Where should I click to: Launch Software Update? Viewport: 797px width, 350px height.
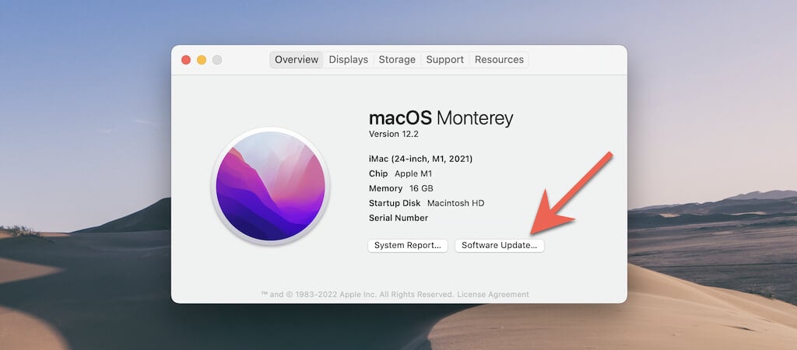tap(500, 245)
